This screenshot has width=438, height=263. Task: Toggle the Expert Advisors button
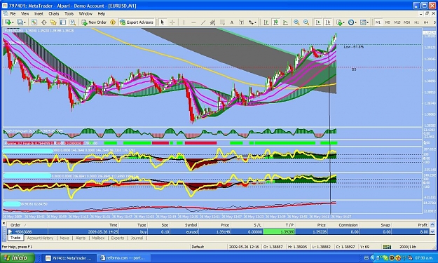click(137, 22)
